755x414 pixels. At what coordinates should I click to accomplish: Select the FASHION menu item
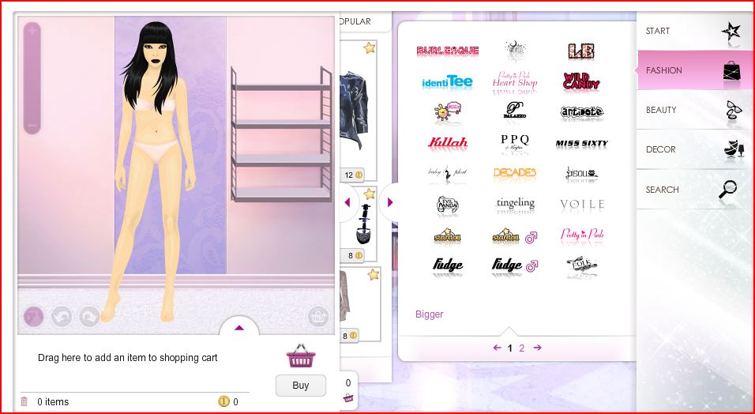(696, 70)
